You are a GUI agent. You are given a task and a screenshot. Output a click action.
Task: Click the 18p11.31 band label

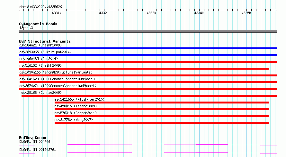click(x=27, y=28)
